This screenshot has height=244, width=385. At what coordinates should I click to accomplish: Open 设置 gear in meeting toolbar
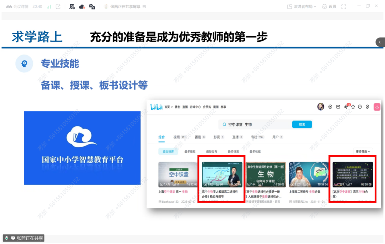click(329, 6)
